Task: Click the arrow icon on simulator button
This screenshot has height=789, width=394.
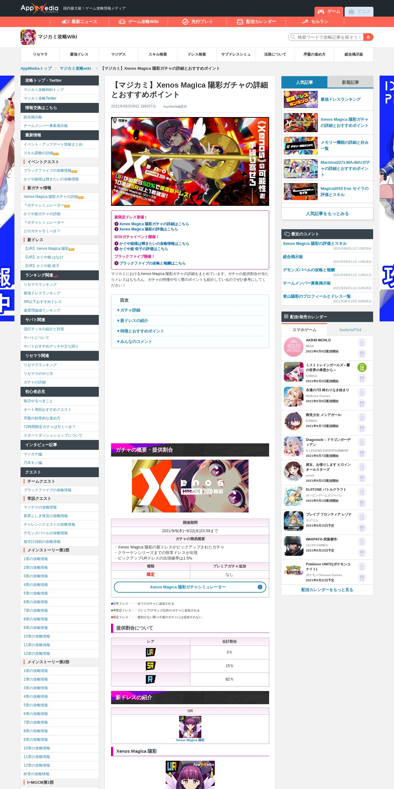Action: (x=260, y=587)
